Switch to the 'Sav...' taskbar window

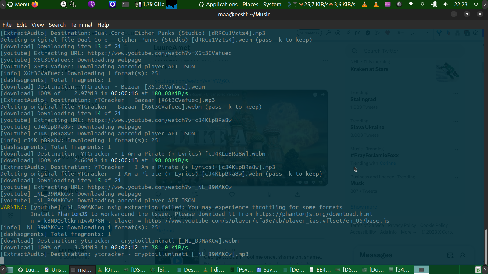(267, 270)
